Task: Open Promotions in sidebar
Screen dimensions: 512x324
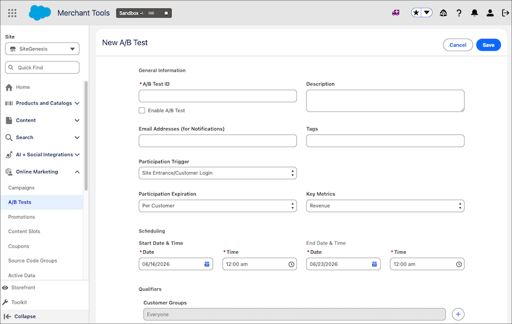Action: (x=22, y=217)
